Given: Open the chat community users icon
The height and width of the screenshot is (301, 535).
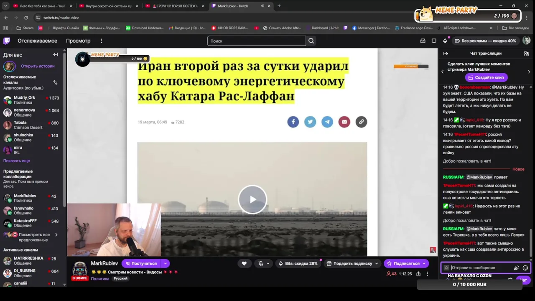Looking at the screenshot, I should click(526, 54).
